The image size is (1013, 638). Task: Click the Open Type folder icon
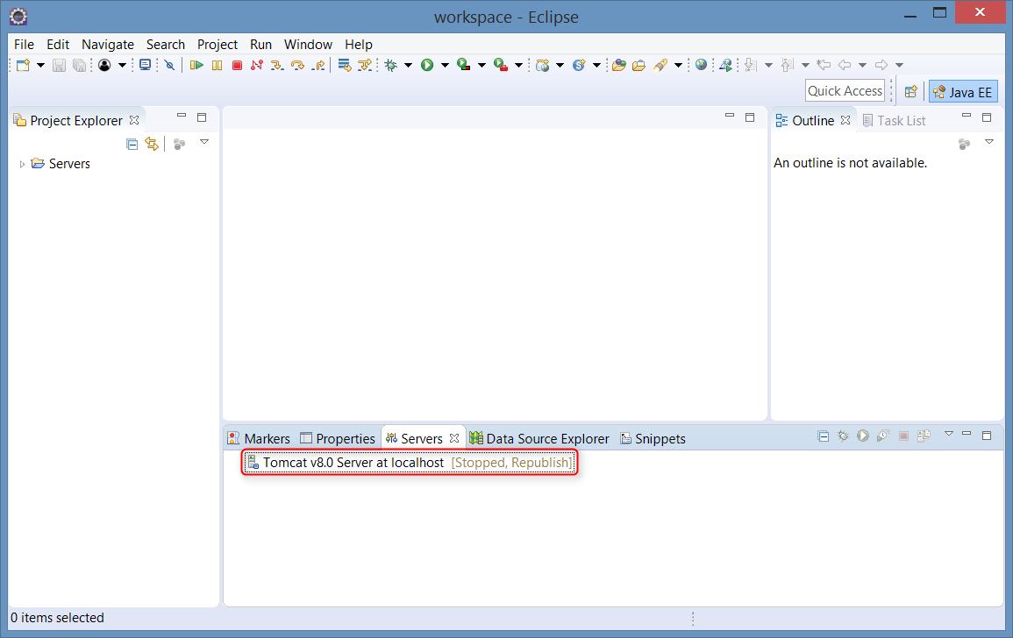tap(619, 65)
